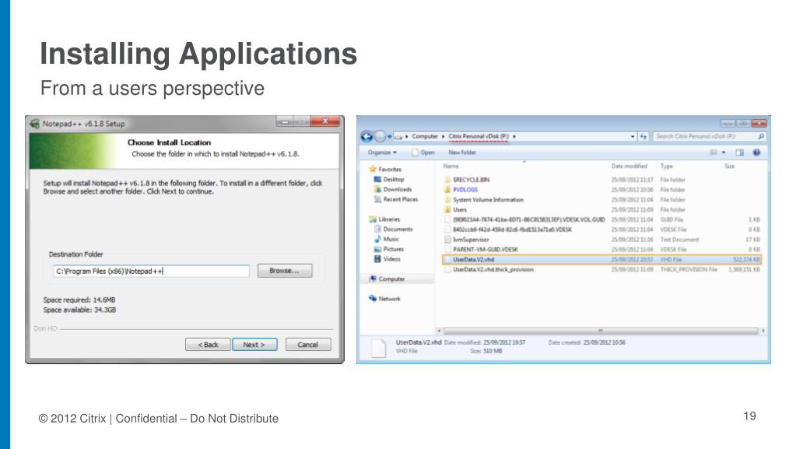796x449 pixels.
Task: Select Computer in the address breadcrumb
Action: [x=424, y=136]
